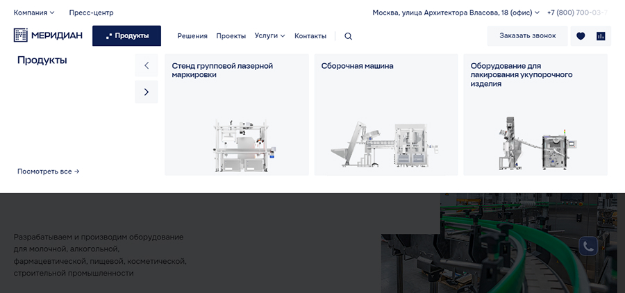
Task: Click the search magnifier icon
Action: tap(348, 36)
